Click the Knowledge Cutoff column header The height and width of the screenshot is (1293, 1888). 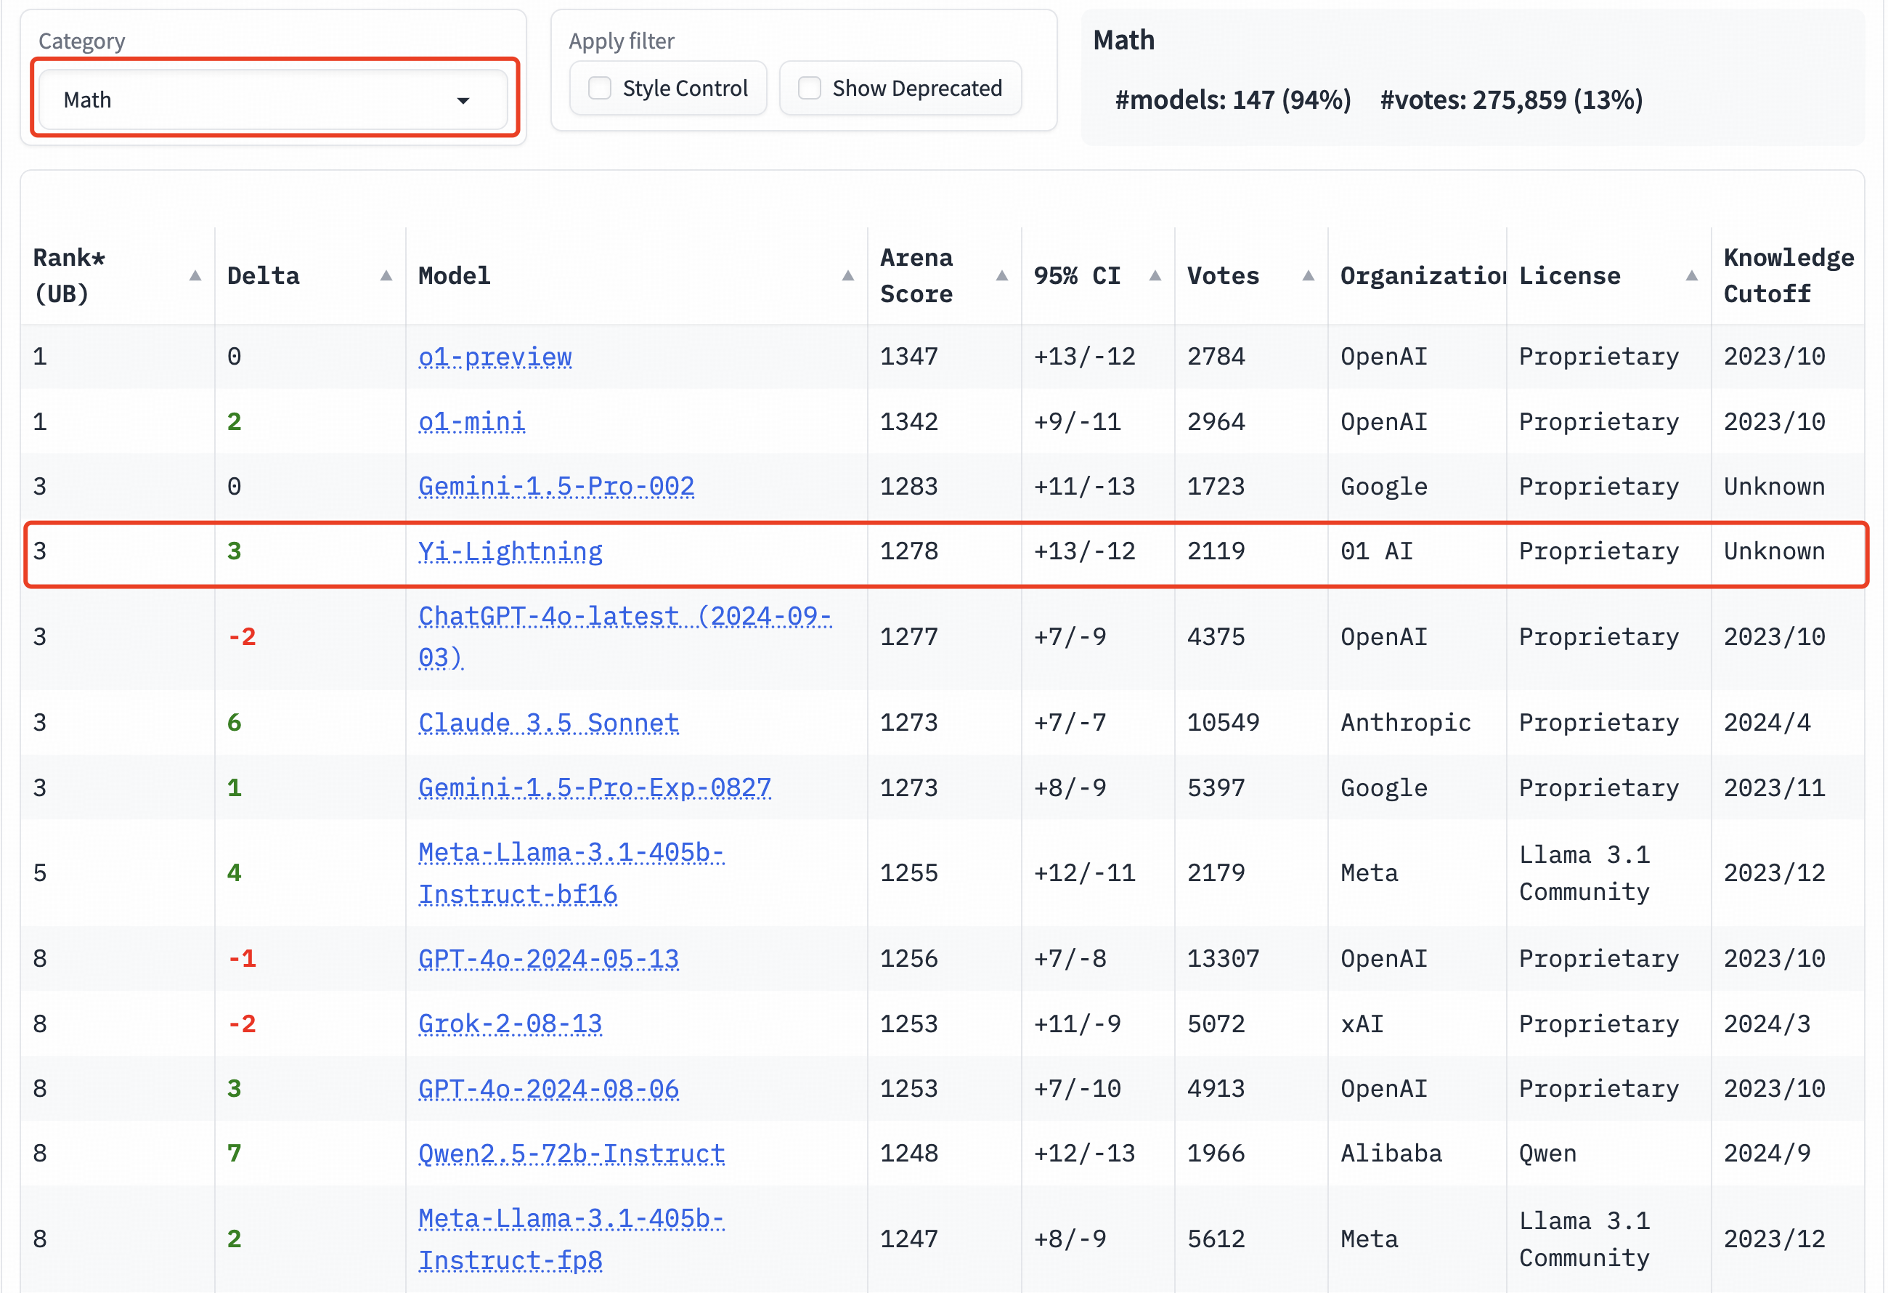[x=1787, y=276]
